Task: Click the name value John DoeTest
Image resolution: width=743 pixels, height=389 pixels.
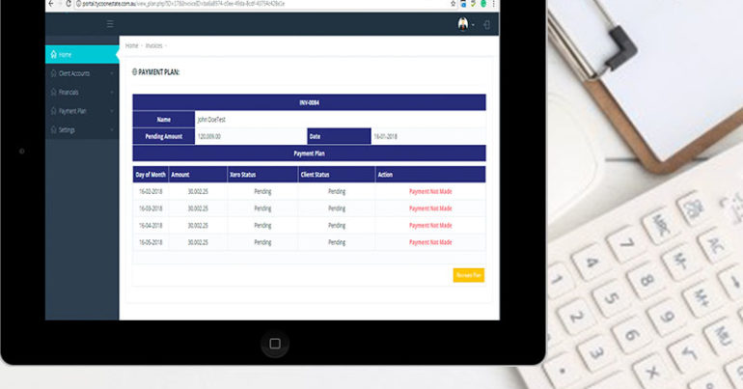Action: click(211, 120)
